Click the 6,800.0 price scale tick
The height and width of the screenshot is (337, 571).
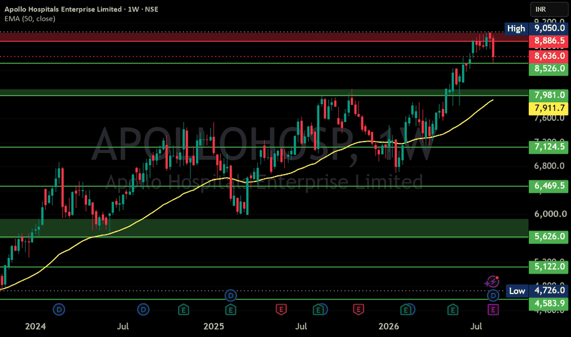point(549,166)
